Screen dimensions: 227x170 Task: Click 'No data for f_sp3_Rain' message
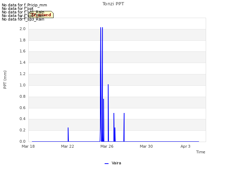[x=23, y=19]
